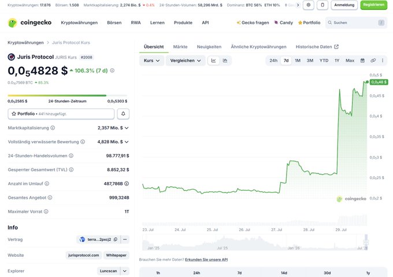Switch to candlestick chart view

tap(225, 60)
